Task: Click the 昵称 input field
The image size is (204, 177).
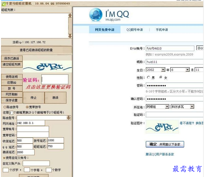Action: pos(174,62)
